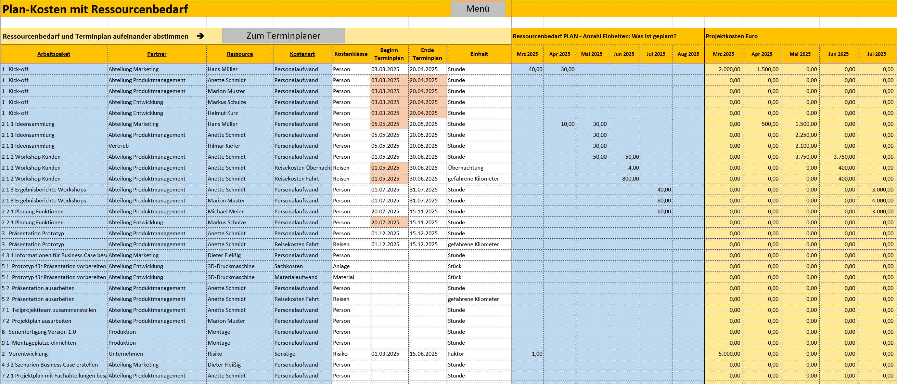Select the 4,00 Jun 2025 cell
The height and width of the screenshot is (384, 897).
[624, 168]
